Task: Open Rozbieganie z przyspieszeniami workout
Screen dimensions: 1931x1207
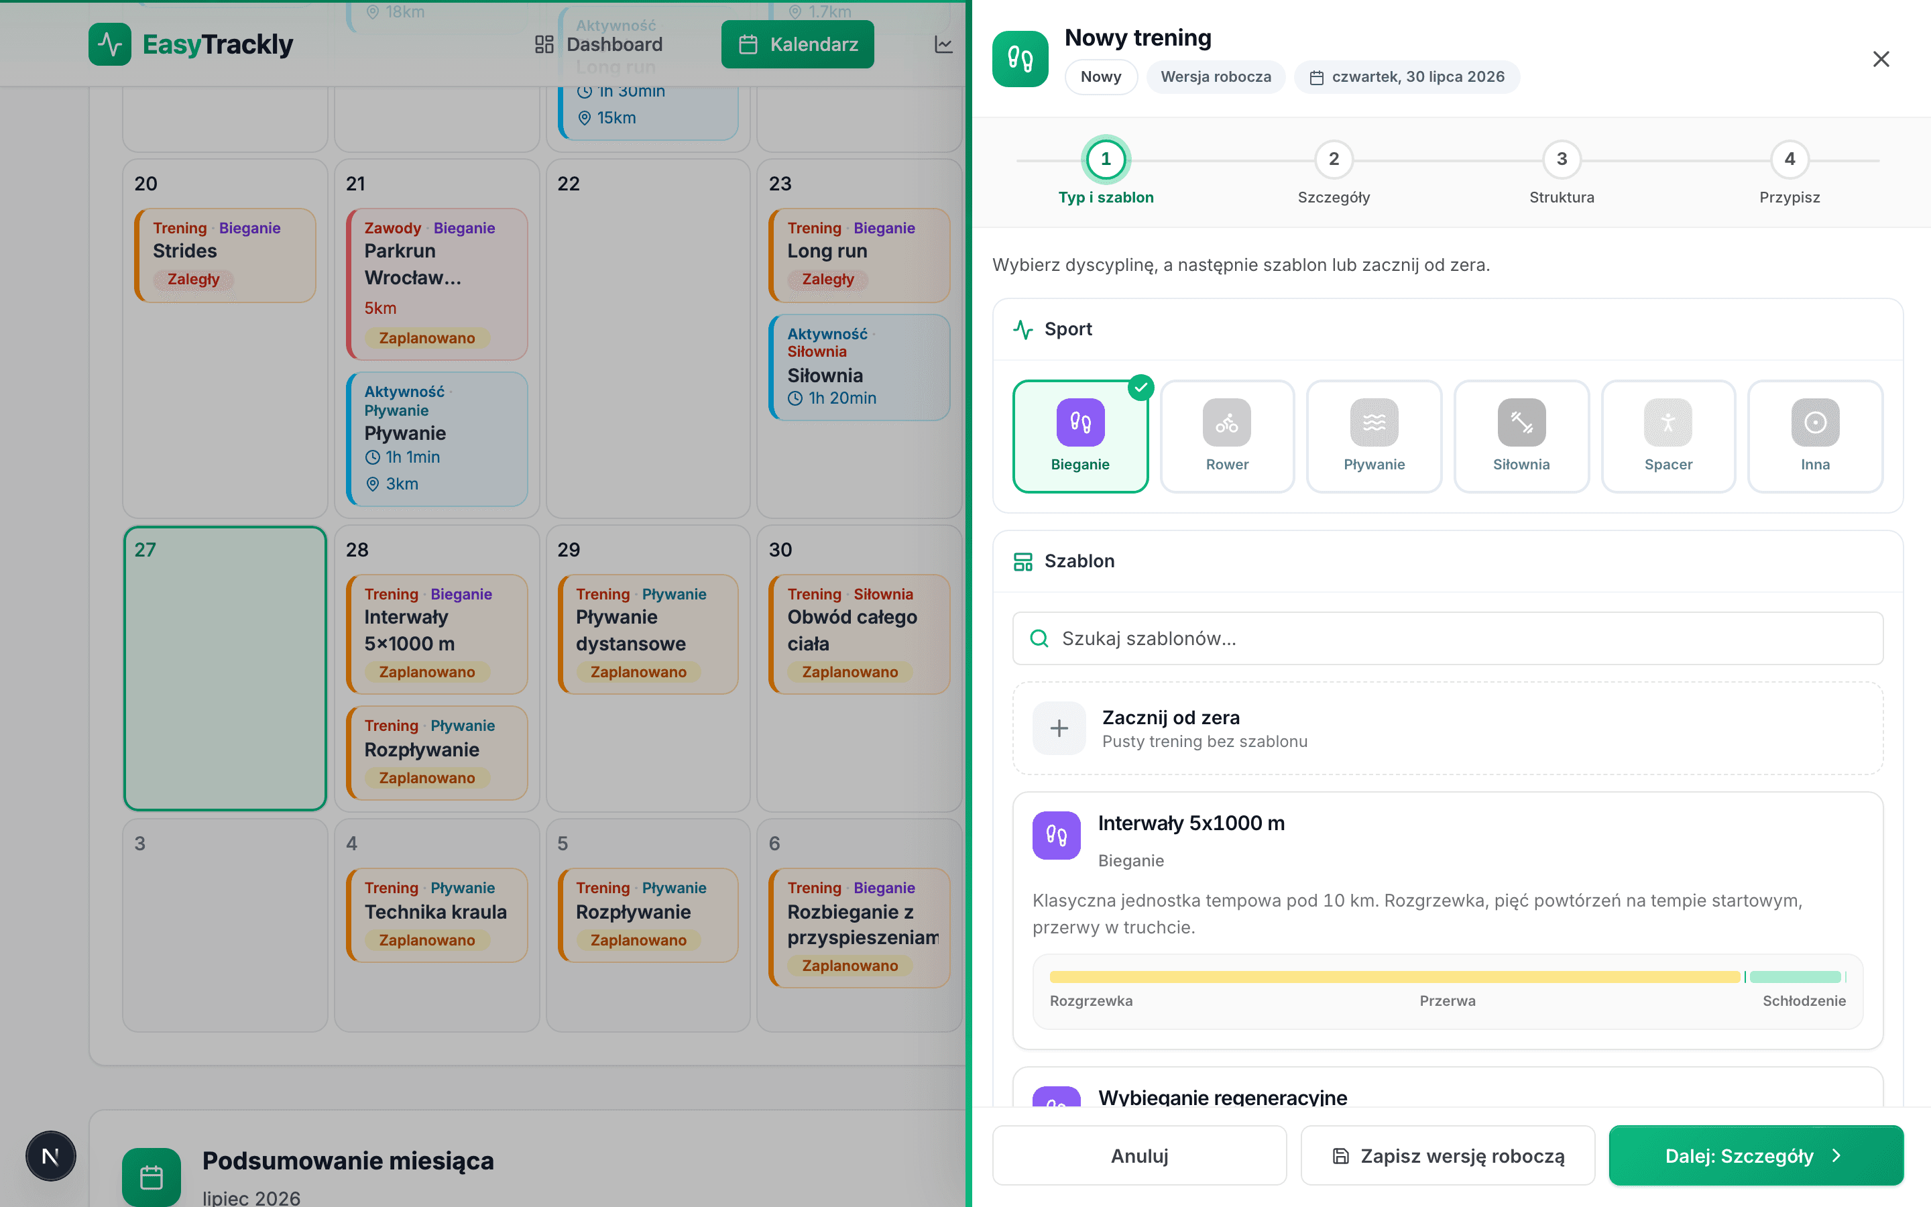Action: tap(859, 927)
